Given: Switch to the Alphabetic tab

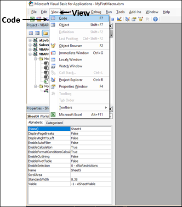Looking at the screenshot, I should point(35,122).
